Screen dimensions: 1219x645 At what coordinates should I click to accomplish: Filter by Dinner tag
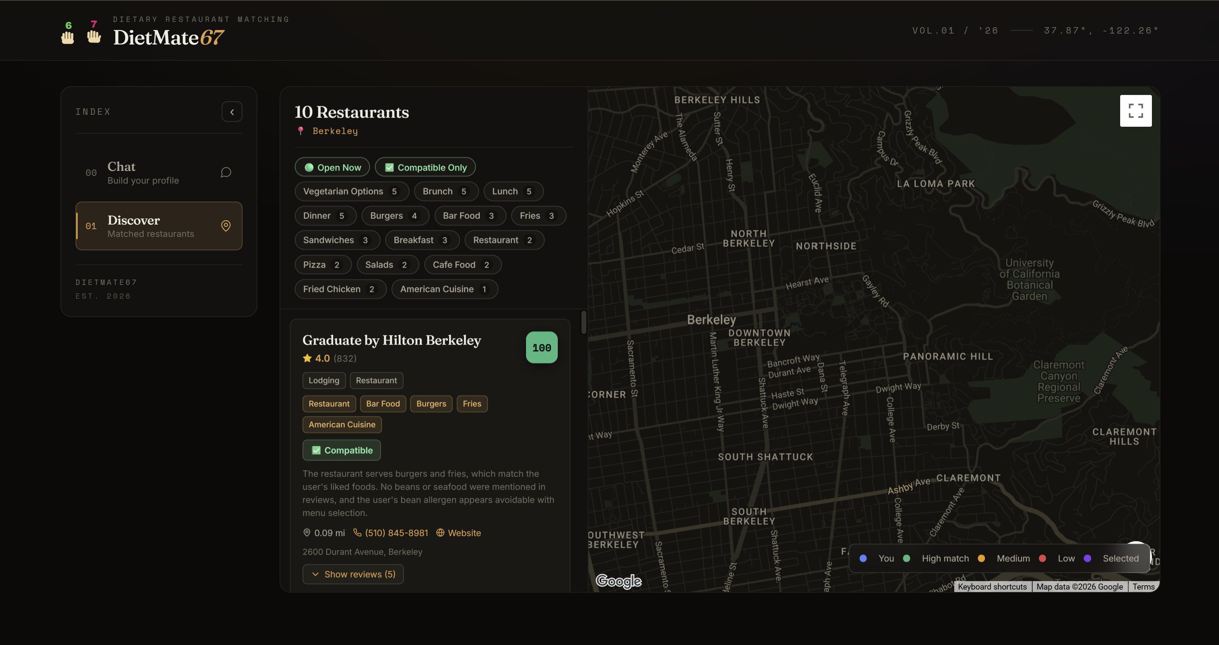pyautogui.click(x=325, y=216)
